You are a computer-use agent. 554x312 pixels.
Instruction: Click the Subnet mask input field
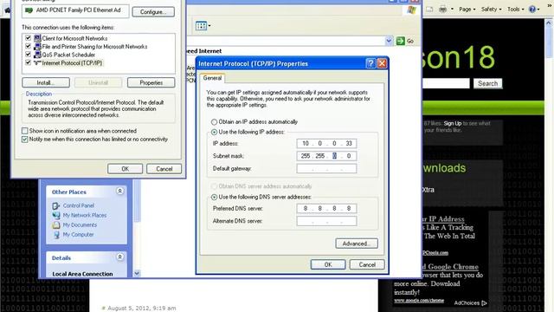point(326,156)
